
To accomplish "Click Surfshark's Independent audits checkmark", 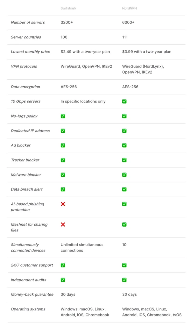I will pyautogui.click(x=63, y=280).
